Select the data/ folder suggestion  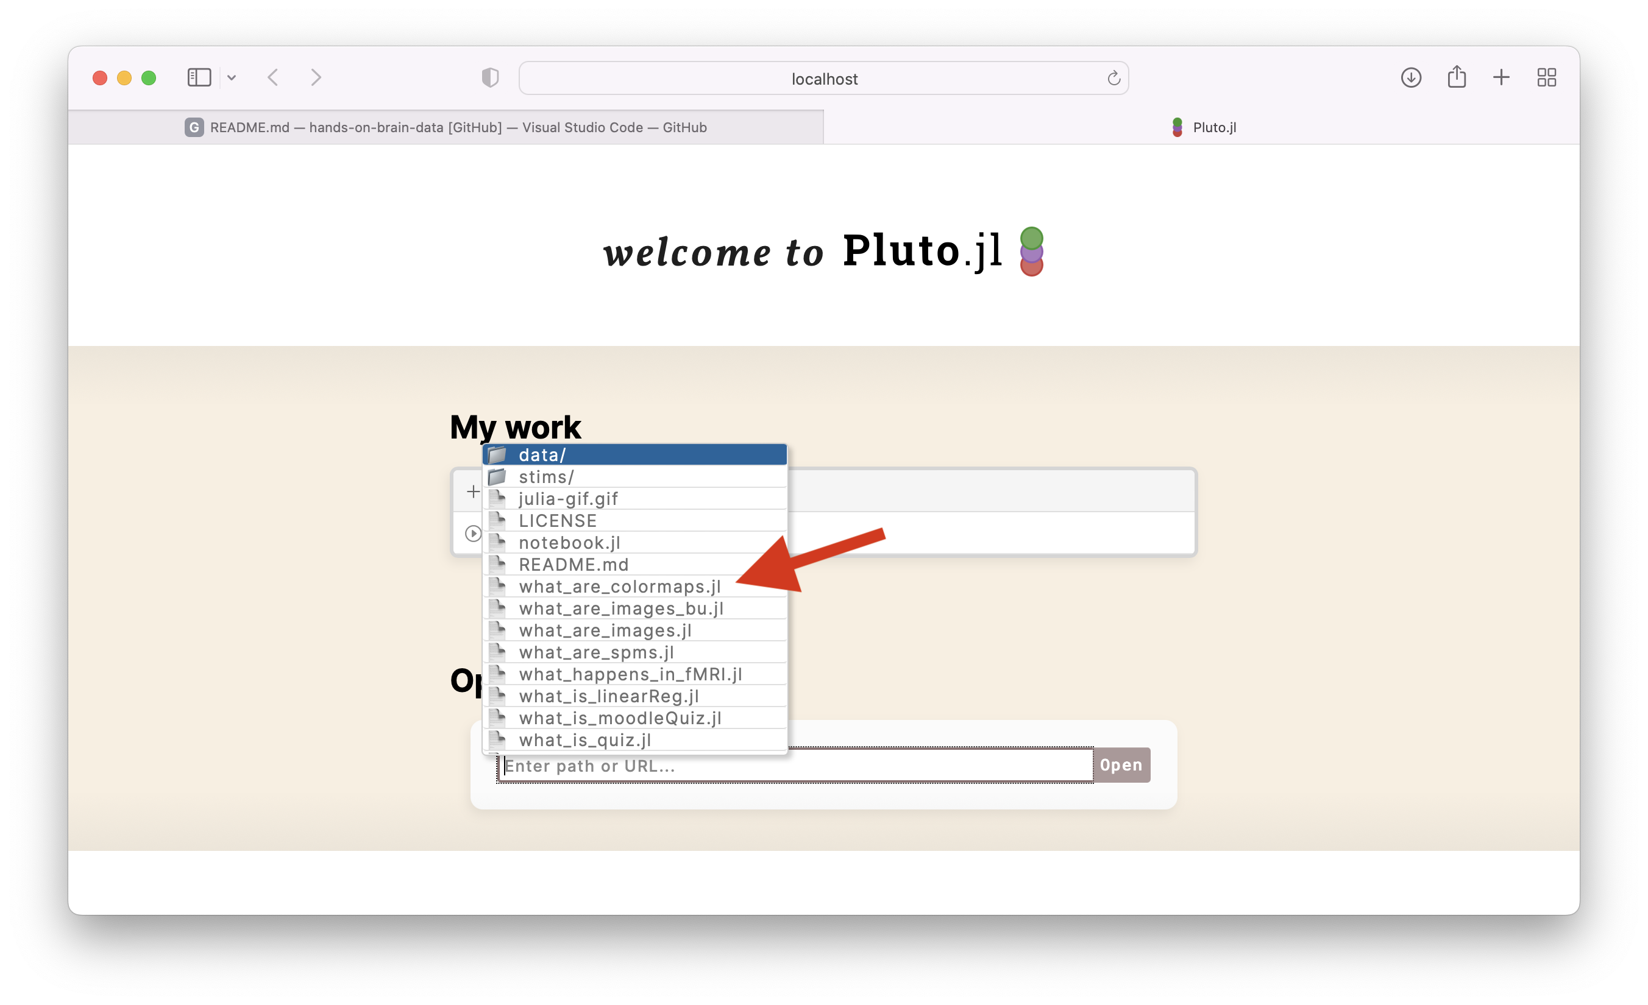(x=634, y=455)
